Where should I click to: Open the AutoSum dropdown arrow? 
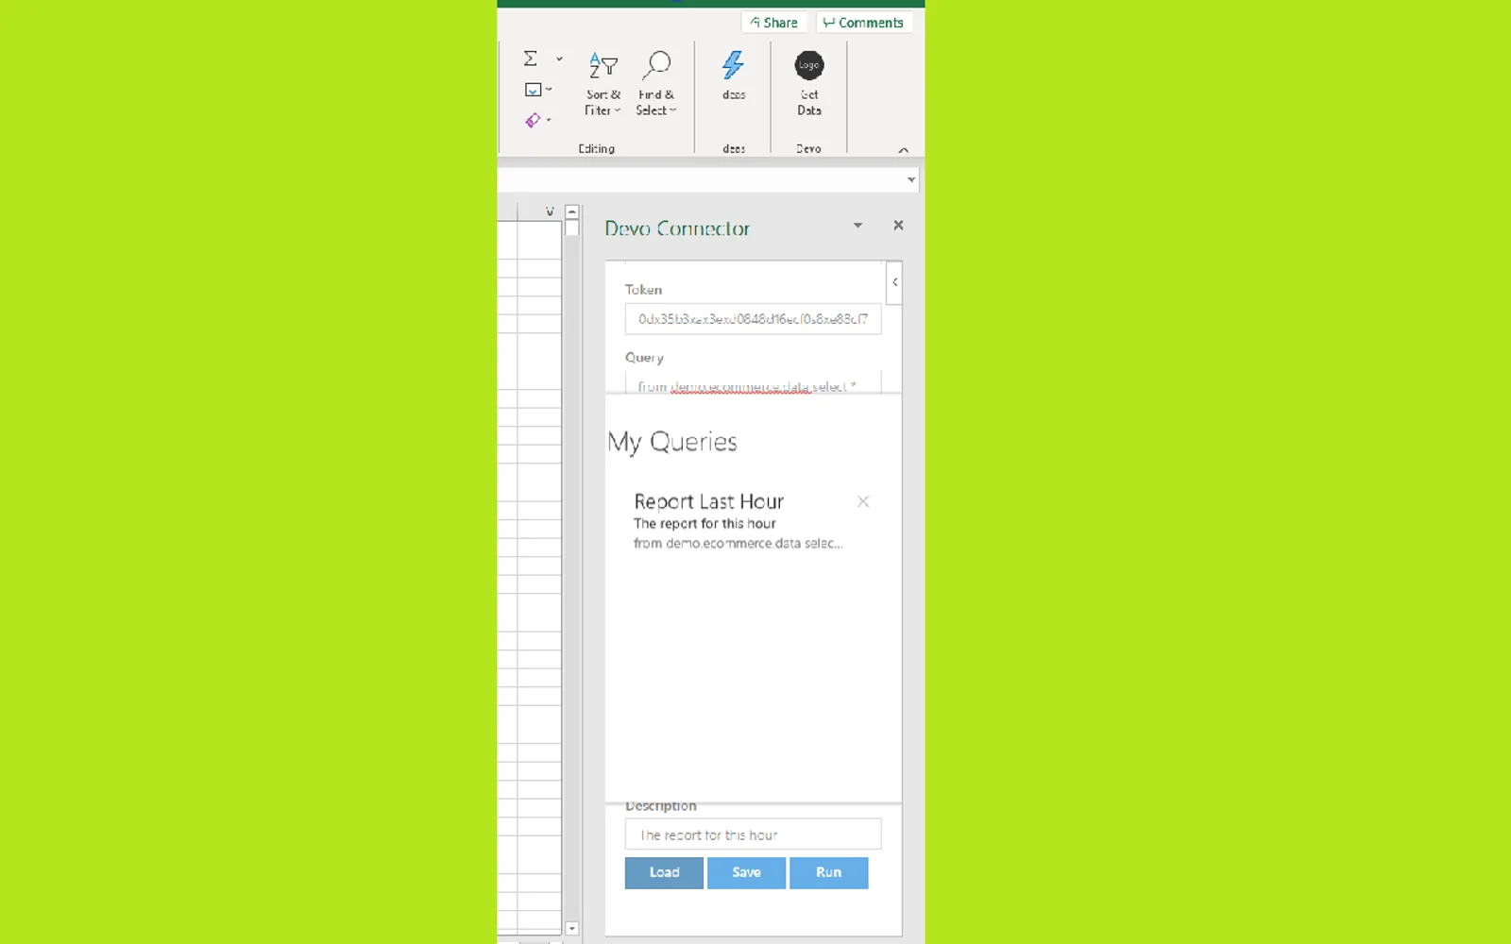559,59
